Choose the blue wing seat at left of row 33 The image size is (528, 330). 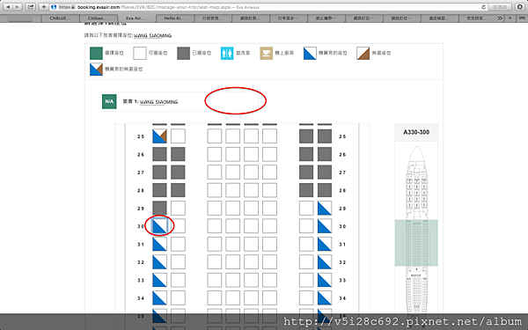coord(159,280)
